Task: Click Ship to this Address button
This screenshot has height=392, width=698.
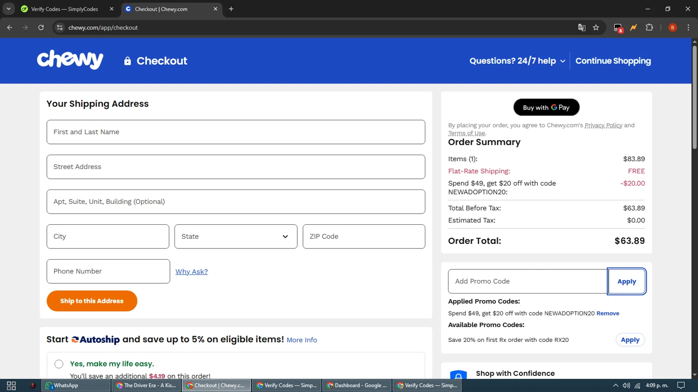Action: [92, 301]
